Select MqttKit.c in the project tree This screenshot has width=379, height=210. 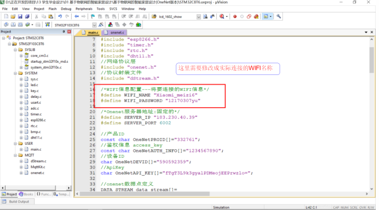click(x=38, y=167)
